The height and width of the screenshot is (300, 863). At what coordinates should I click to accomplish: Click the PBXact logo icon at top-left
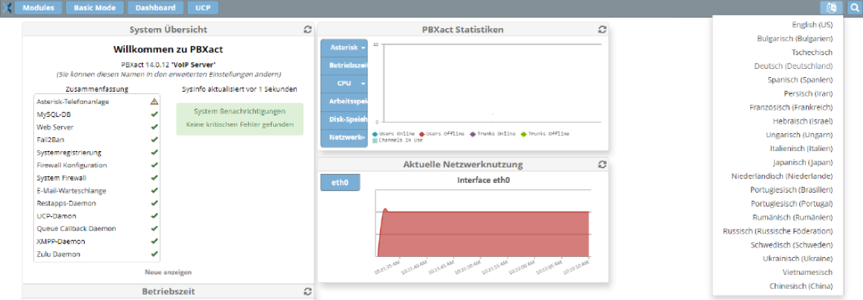pyautogui.click(x=6, y=7)
